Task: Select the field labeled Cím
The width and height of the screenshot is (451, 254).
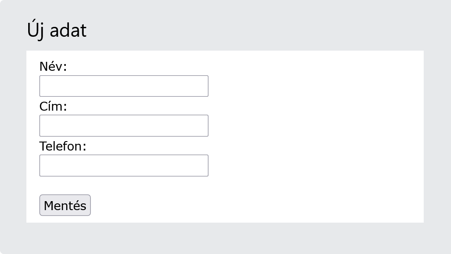Action: pyautogui.click(x=123, y=125)
